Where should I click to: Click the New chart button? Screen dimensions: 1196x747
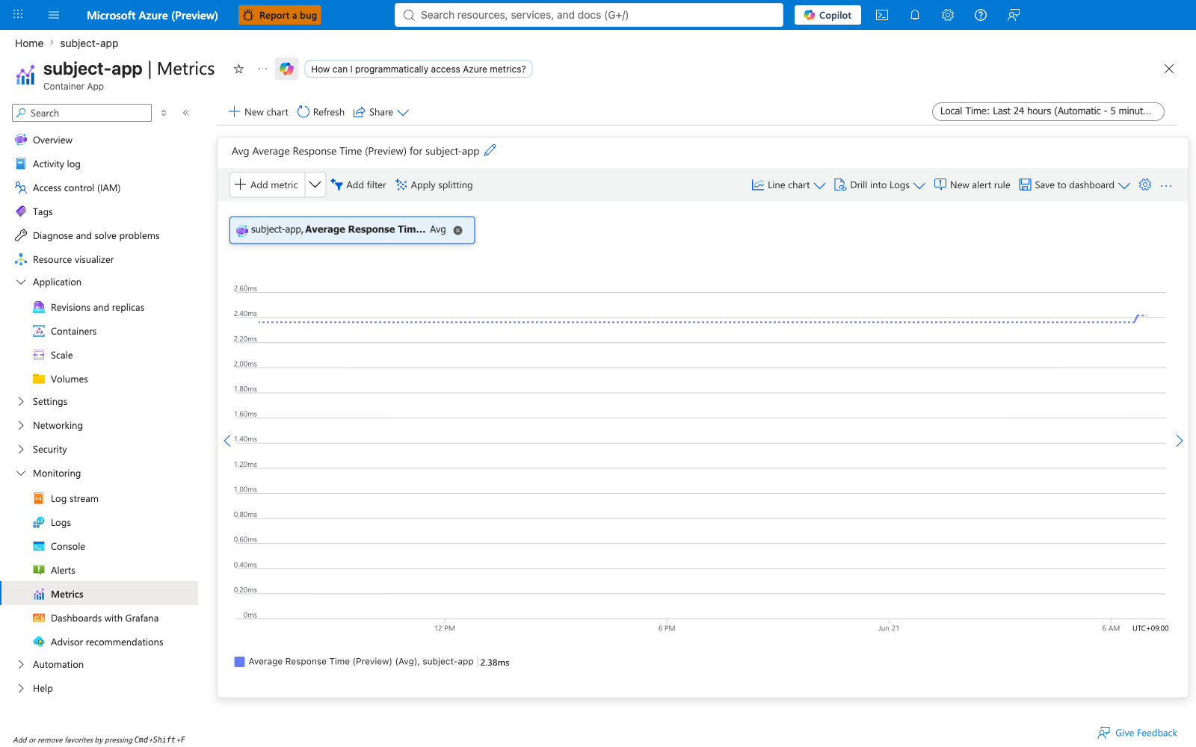coord(259,112)
